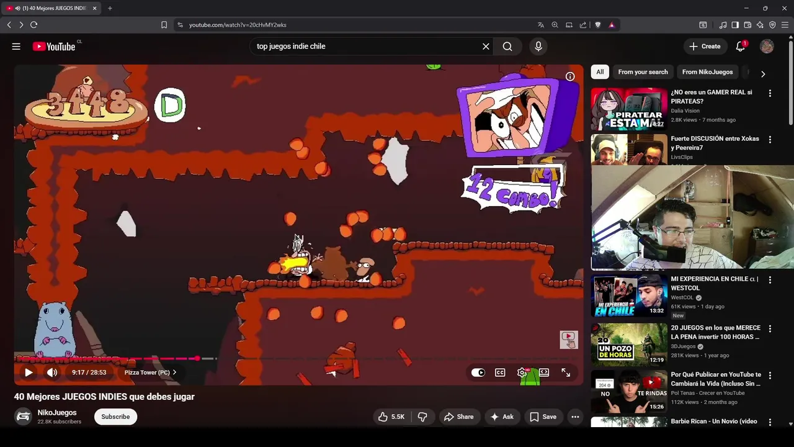Image resolution: width=794 pixels, height=447 pixels.
Task: Start voice search with microphone
Action: [x=538, y=47]
